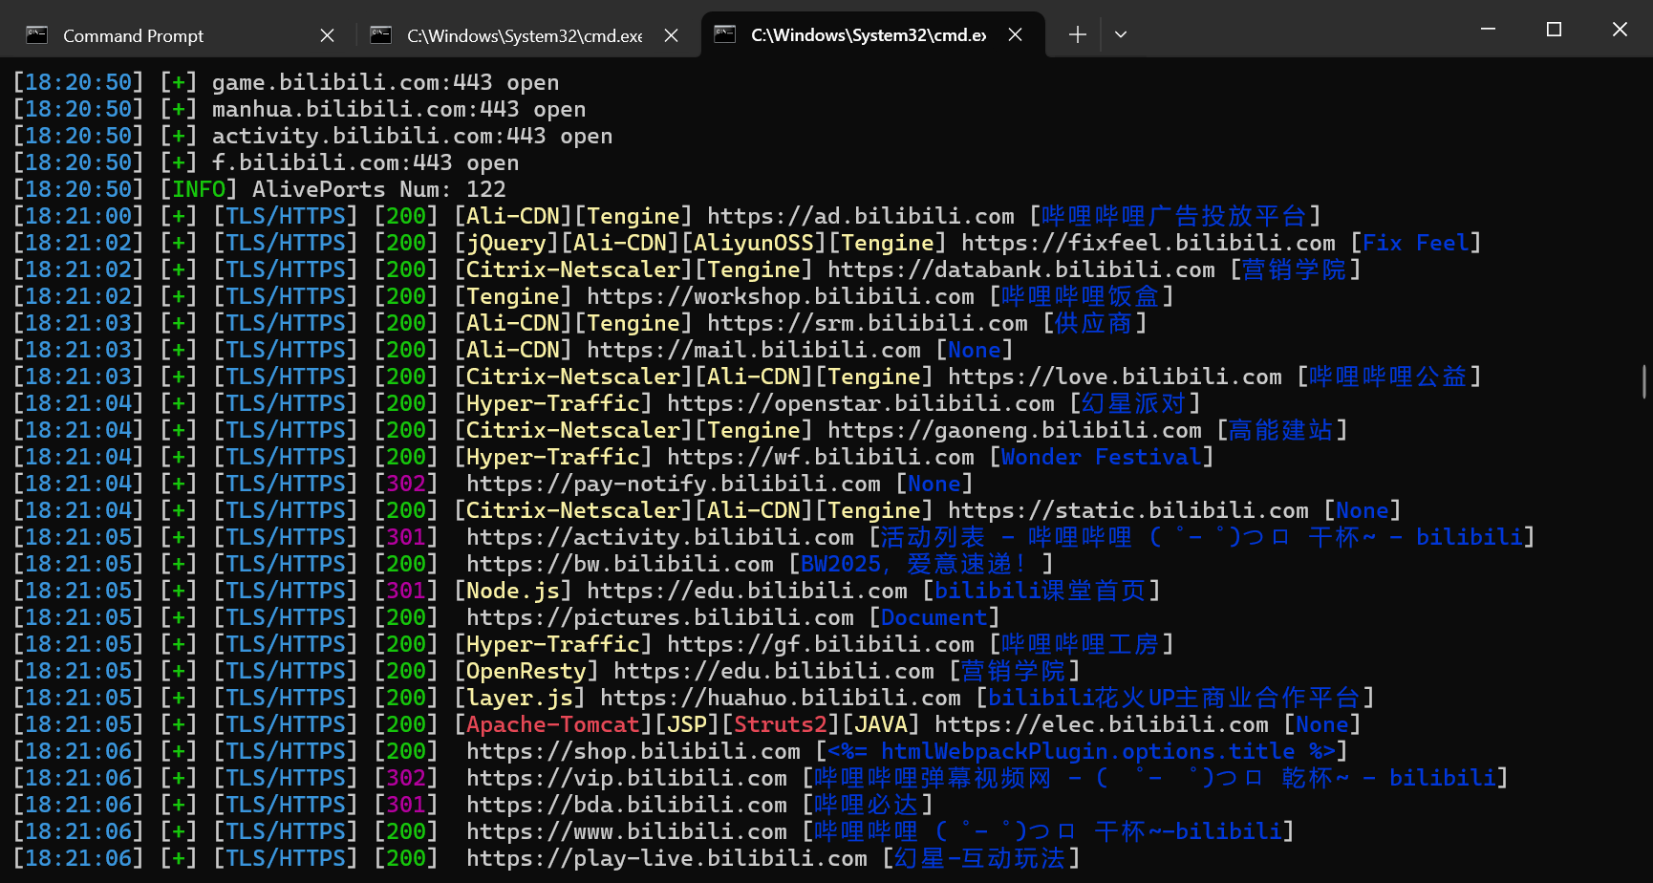This screenshot has height=883, width=1653.
Task: Open a new tab with the plus button
Action: [x=1077, y=35]
